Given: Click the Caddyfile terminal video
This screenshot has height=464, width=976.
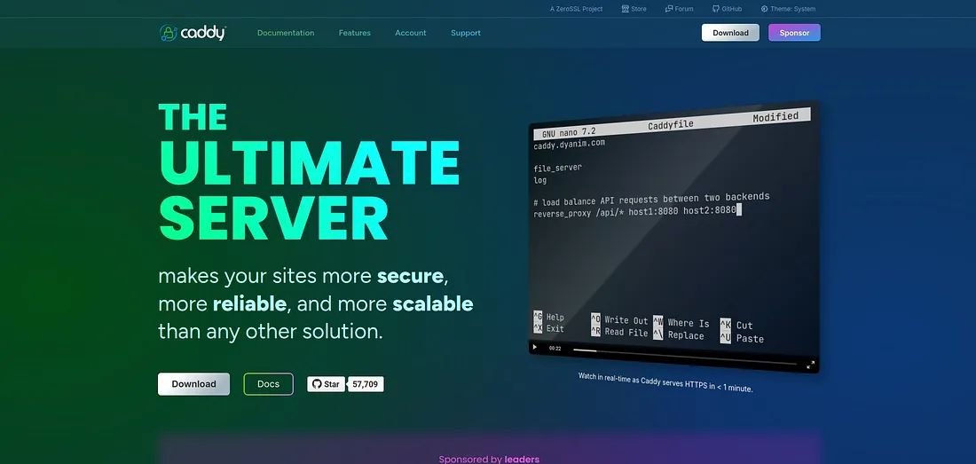Looking at the screenshot, I should 673,236.
